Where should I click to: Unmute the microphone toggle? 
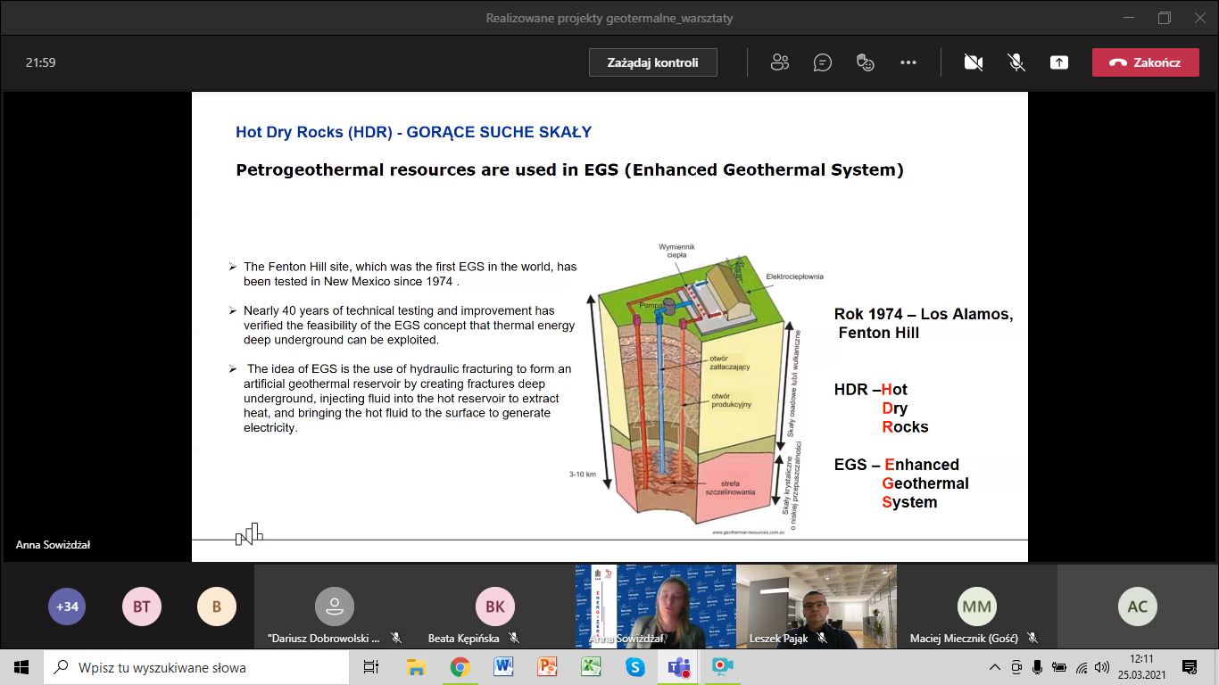1016,62
